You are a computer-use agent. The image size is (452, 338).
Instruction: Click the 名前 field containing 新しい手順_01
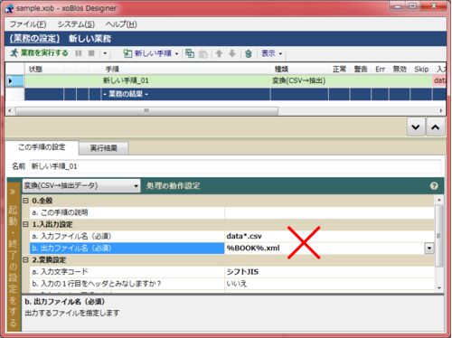[235, 166]
